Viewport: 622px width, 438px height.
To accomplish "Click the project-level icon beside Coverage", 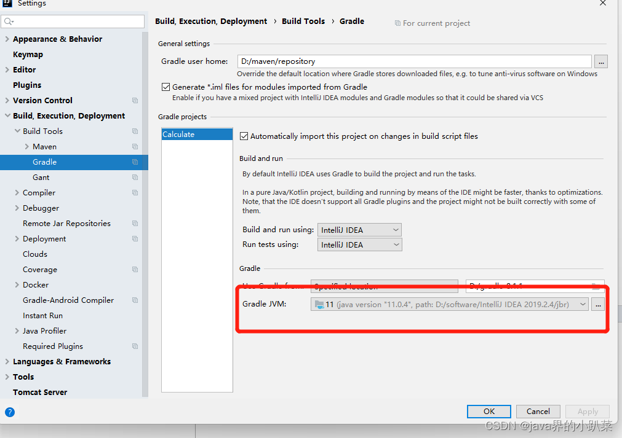I will pos(135,269).
